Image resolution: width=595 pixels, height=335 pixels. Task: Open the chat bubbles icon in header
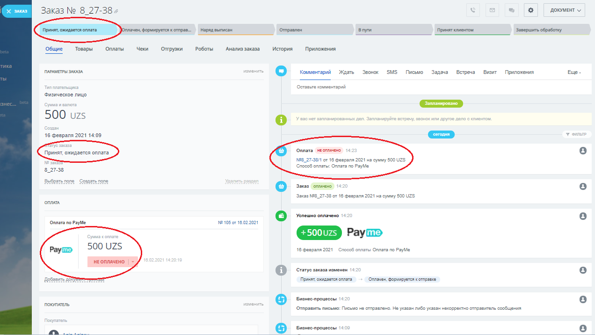512,10
